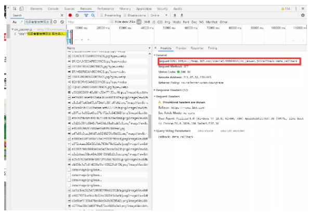This screenshot has width=311, height=215.
Task: Toggle the device toolbar icon
Action: (21, 9)
